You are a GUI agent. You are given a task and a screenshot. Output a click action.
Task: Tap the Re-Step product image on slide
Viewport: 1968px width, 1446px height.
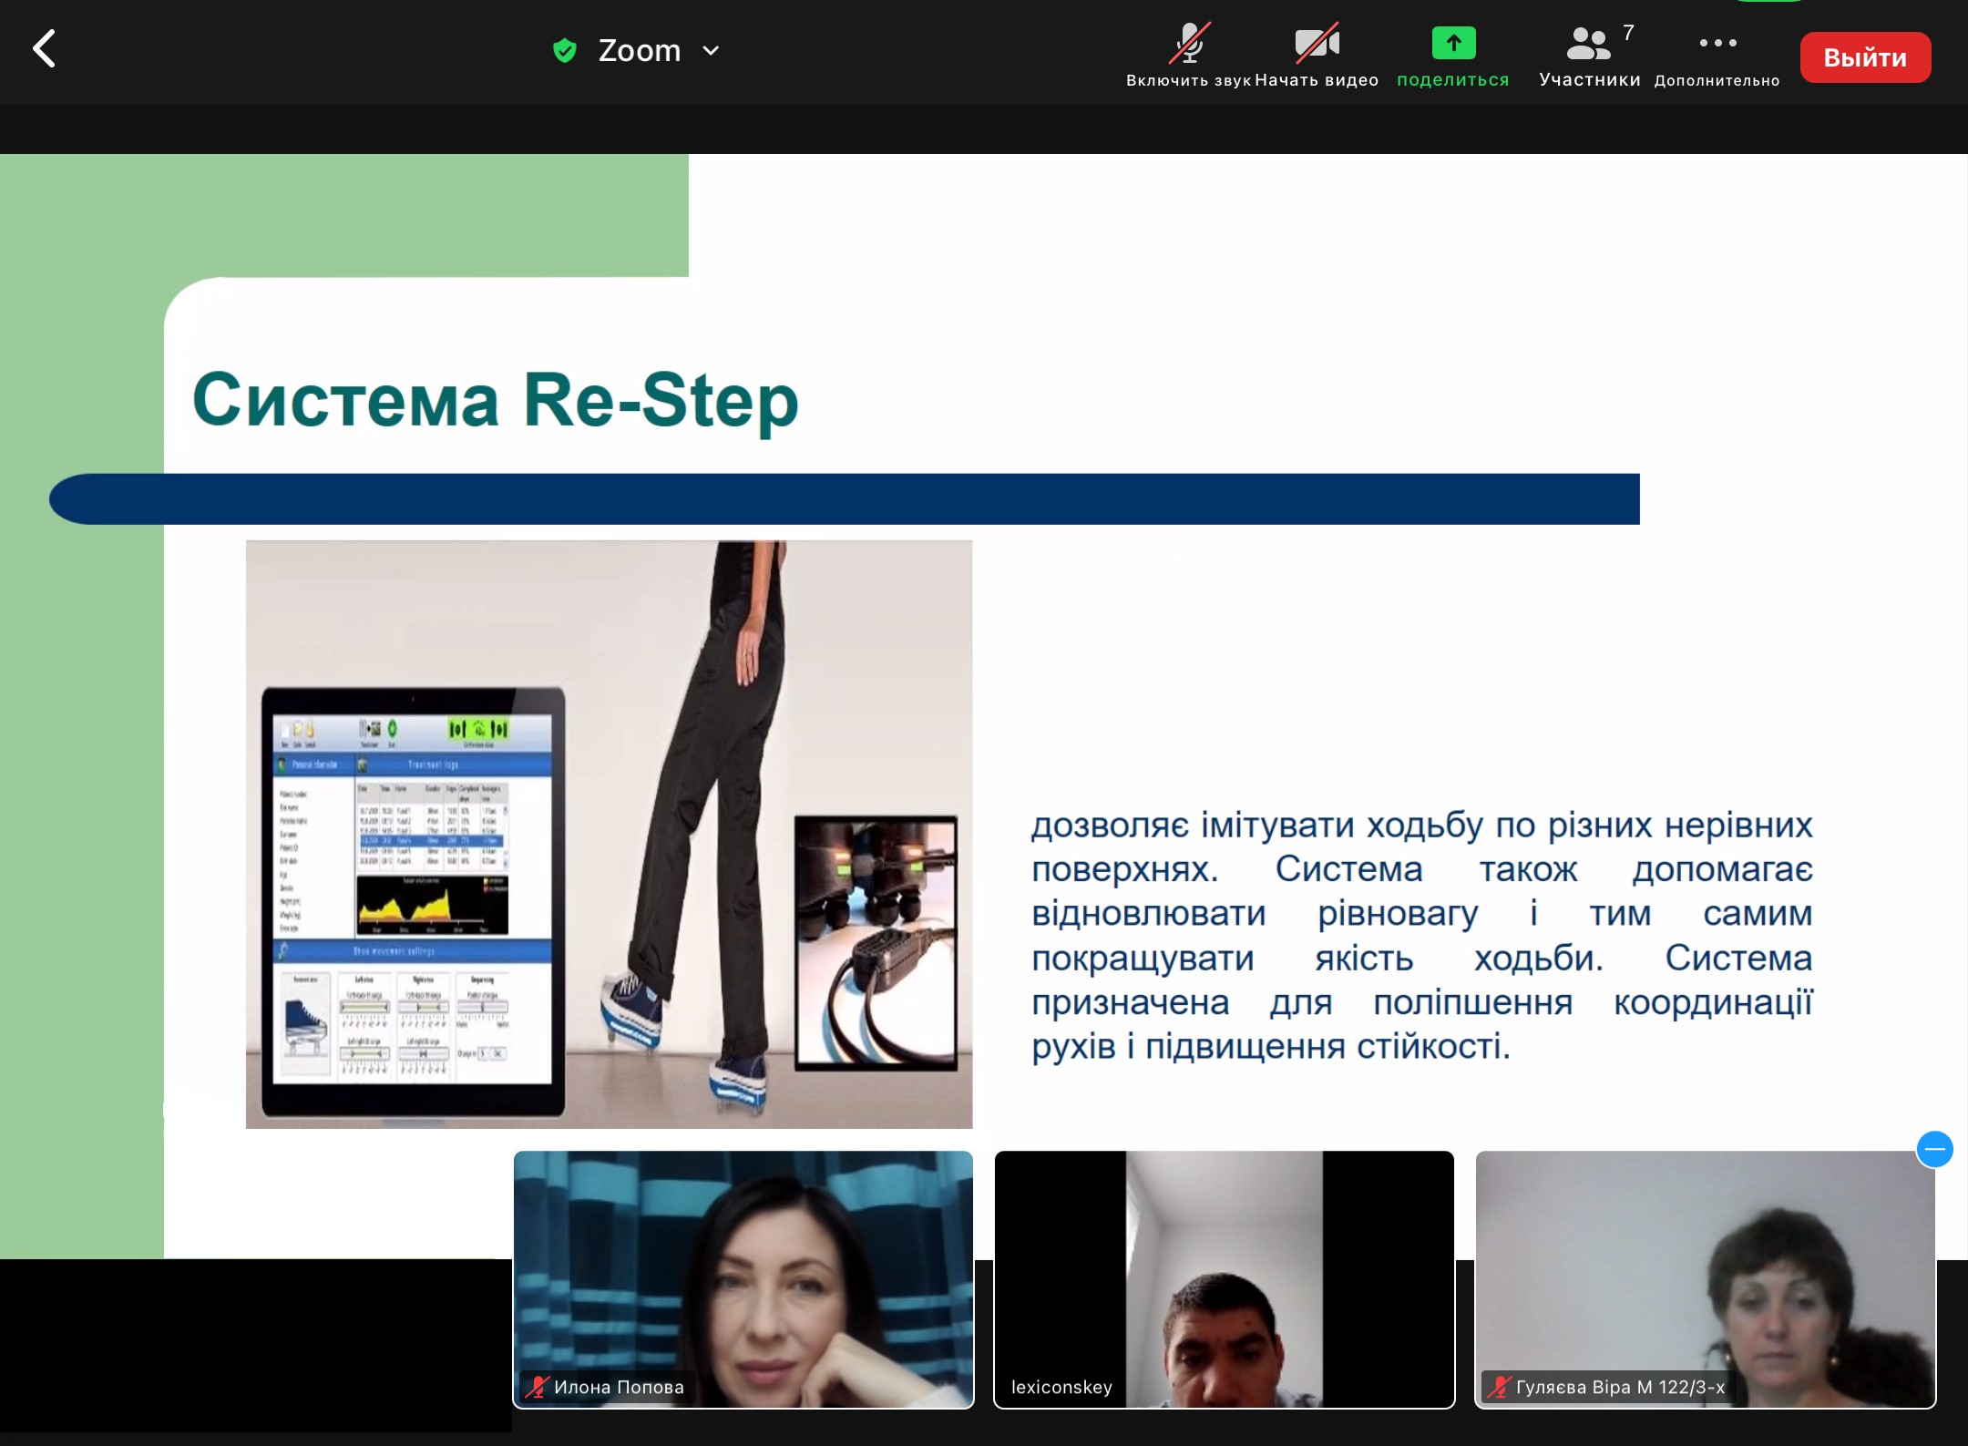[x=609, y=834]
